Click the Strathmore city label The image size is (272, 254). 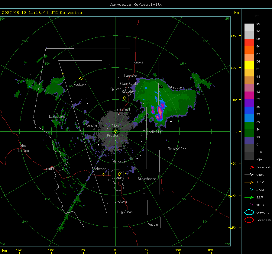pos(147,179)
